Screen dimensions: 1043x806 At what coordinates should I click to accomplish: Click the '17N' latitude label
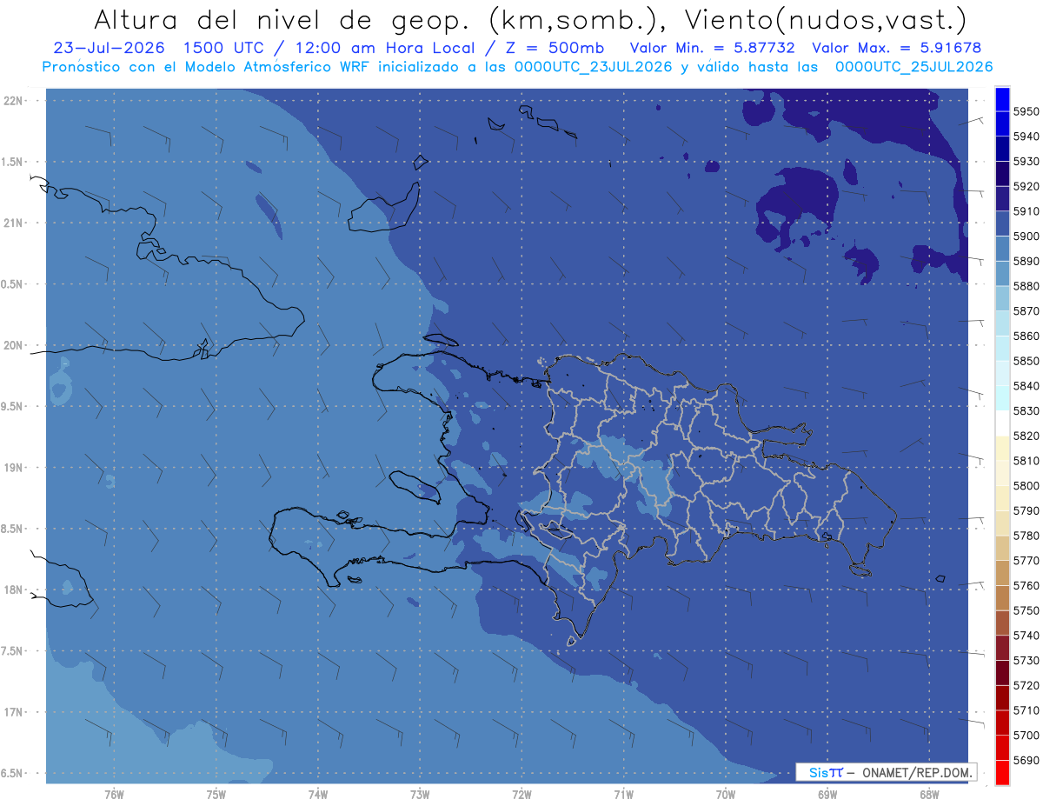[x=14, y=712]
